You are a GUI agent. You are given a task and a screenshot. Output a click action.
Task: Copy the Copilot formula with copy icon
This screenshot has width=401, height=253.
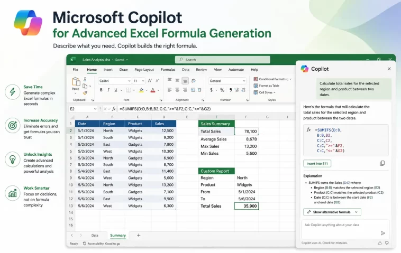(382, 163)
